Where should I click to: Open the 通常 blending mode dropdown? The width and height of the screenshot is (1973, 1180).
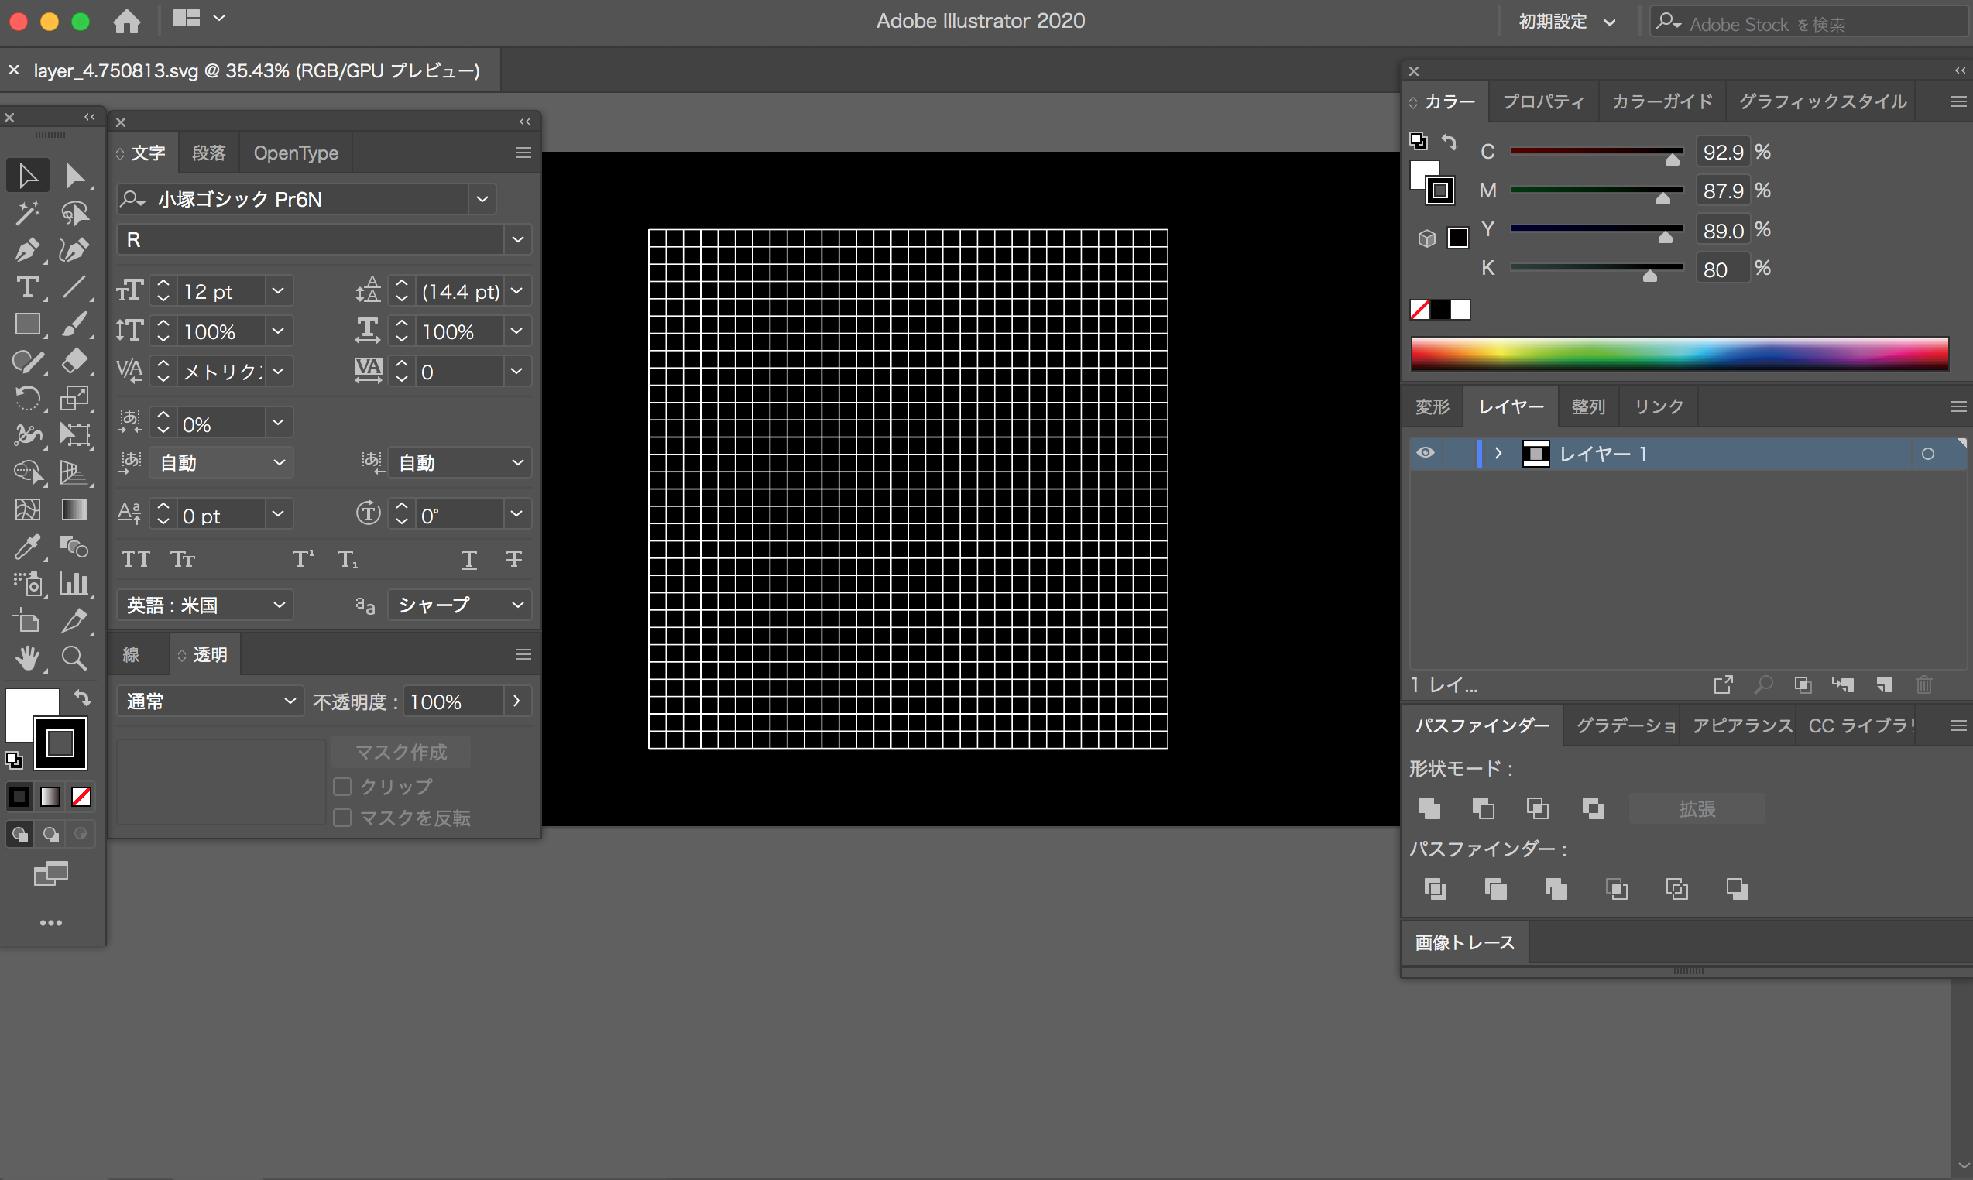click(210, 701)
